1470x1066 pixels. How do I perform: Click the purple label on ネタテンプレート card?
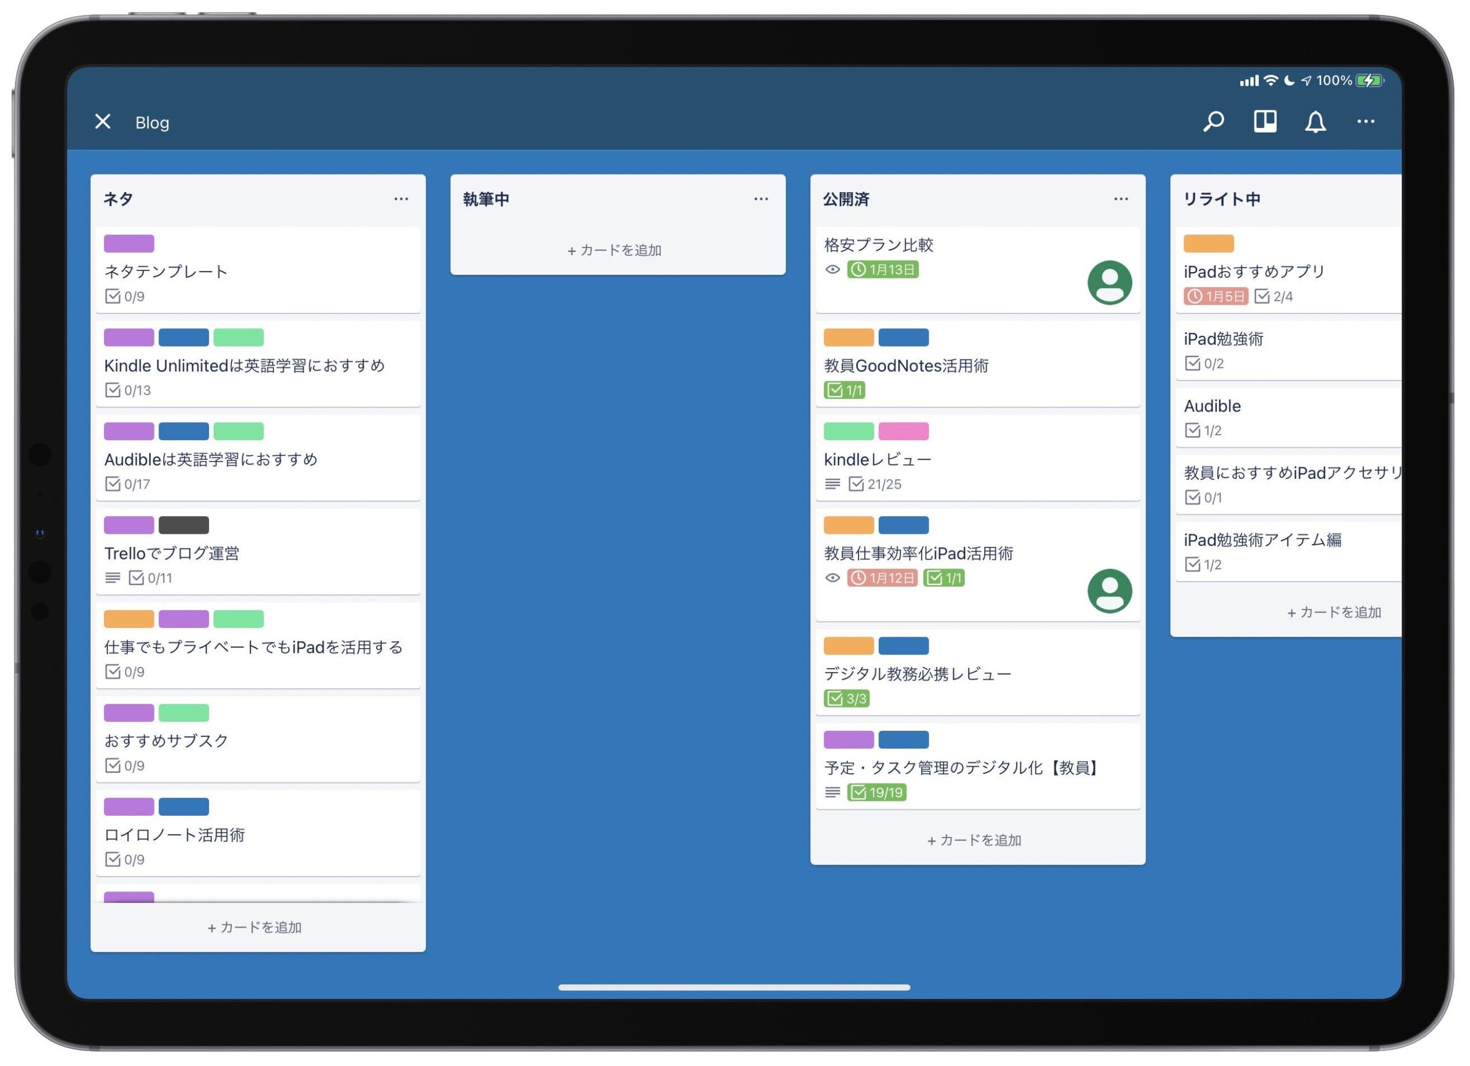[x=129, y=243]
